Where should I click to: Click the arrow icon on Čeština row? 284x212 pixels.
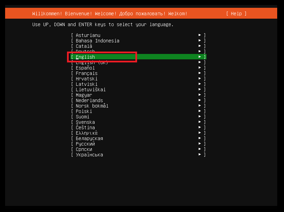pos(200,128)
